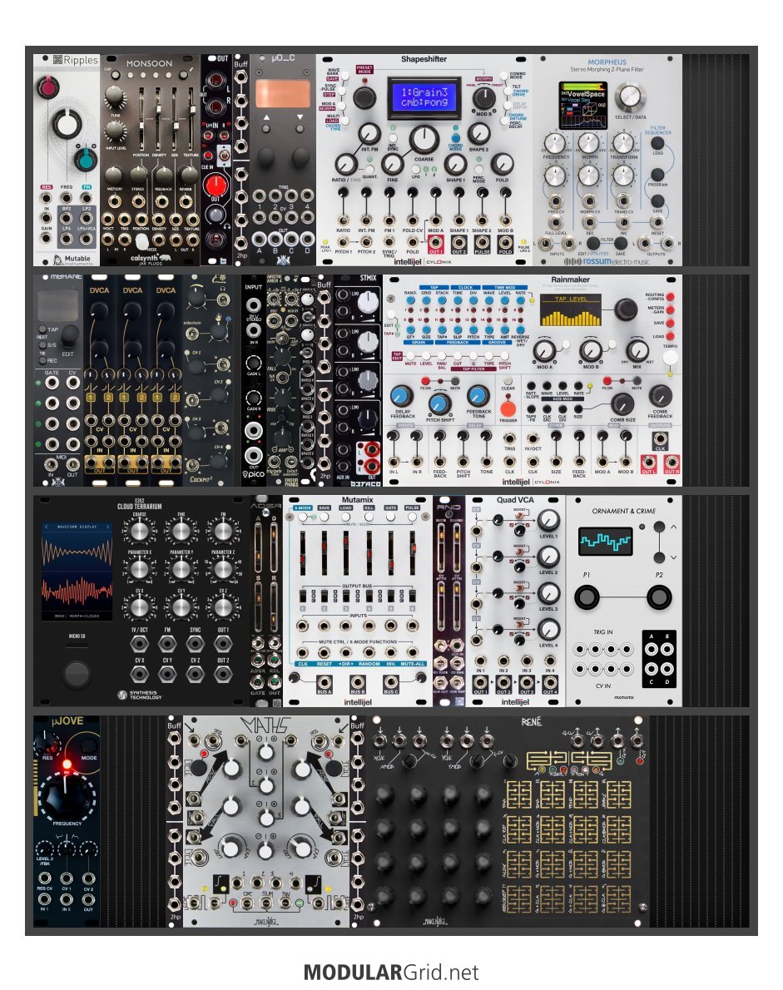This screenshot has height=990, width=783.
Task: Click the left arrow on Cloud Terrarium waveform display
Action: coord(46,527)
